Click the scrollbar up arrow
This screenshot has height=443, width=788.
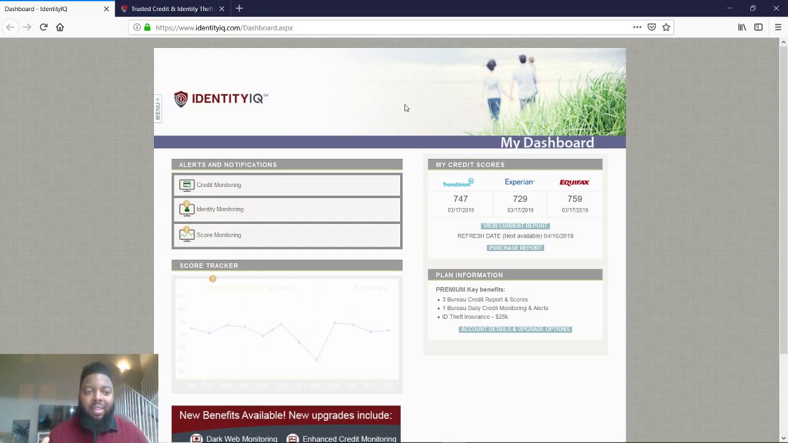(x=783, y=42)
